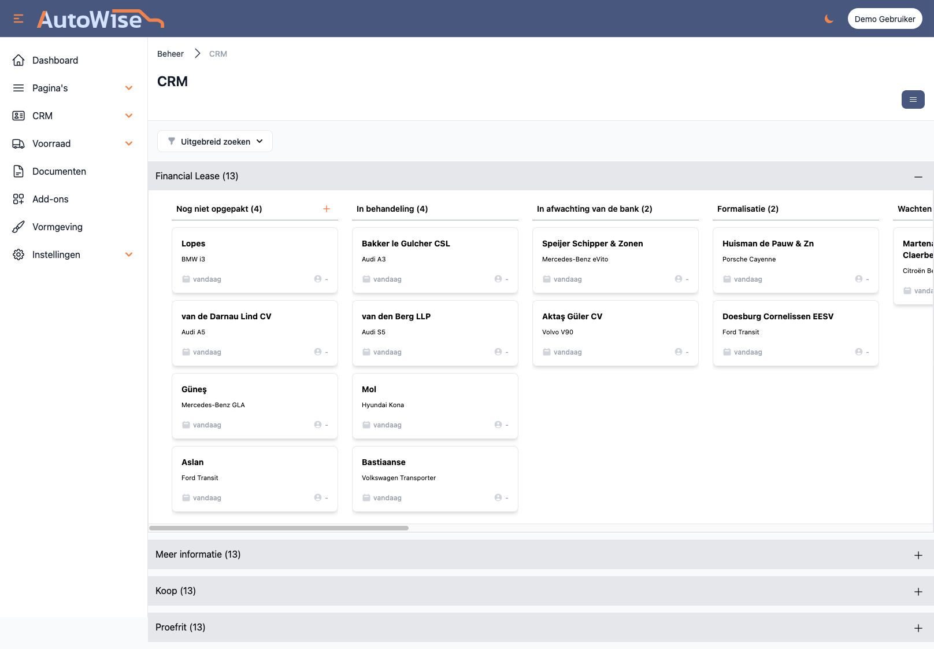
Task: Open Vormgeving in the sidebar
Action: pos(73,227)
